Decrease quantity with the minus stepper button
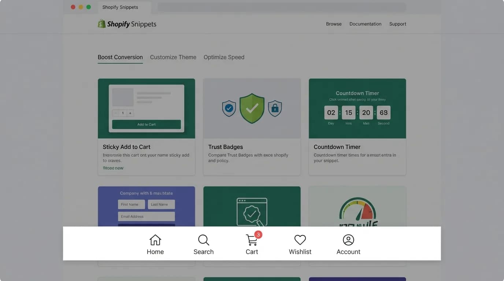 point(116,113)
